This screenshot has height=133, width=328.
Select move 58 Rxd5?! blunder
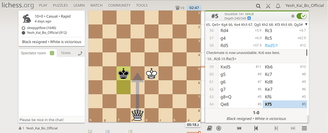pyautogui.click(x=285, y=45)
